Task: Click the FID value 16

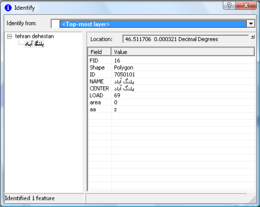Action: coord(117,61)
